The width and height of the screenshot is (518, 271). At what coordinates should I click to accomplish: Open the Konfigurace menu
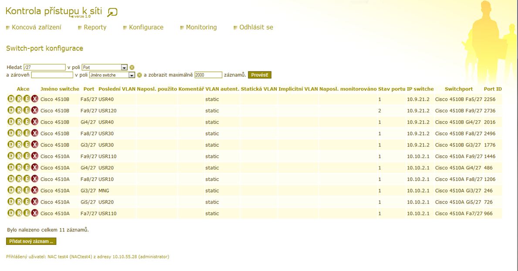pos(146,27)
